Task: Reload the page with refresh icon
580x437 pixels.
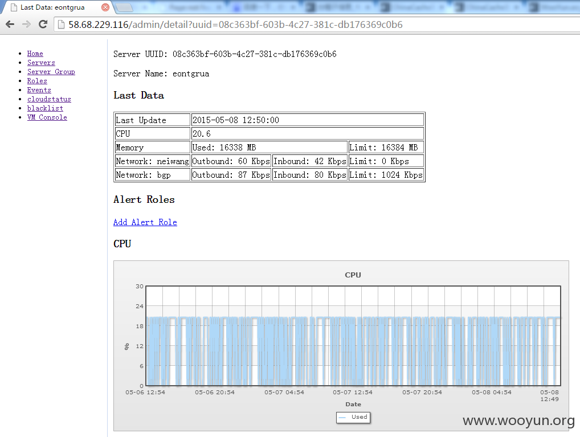Action: 43,24
